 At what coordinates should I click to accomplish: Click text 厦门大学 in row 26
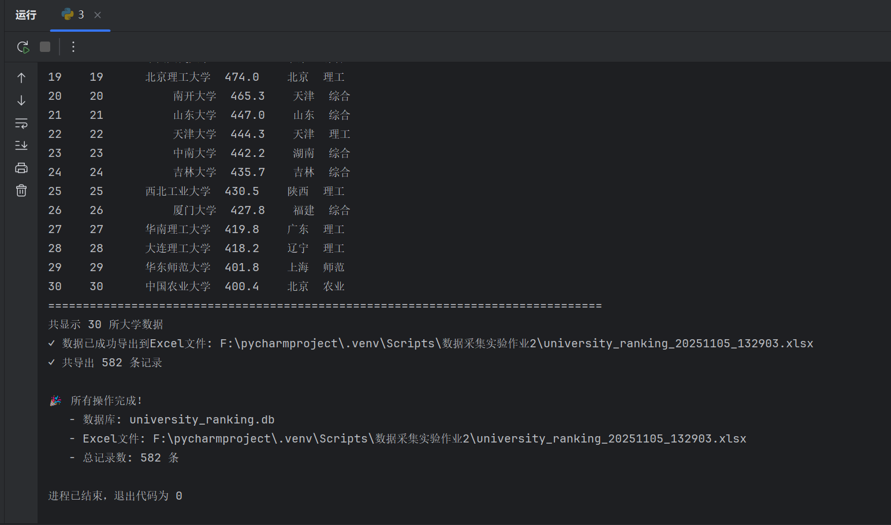(195, 210)
